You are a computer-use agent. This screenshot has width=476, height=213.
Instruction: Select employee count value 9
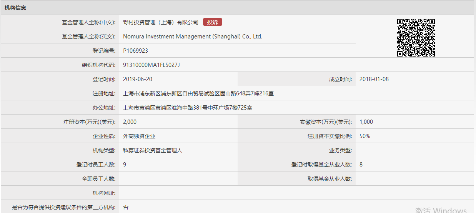[125, 165]
